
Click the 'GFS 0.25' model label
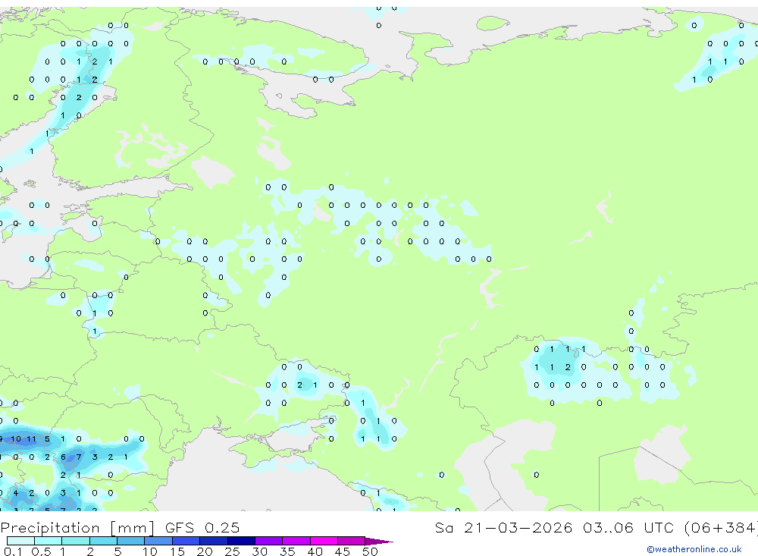click(202, 528)
